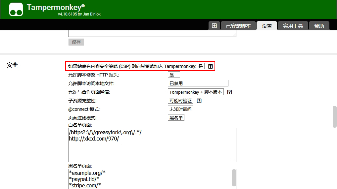Open help icon beside 子资源完整性
Viewport: 337px width, 189px height.
click(199, 101)
